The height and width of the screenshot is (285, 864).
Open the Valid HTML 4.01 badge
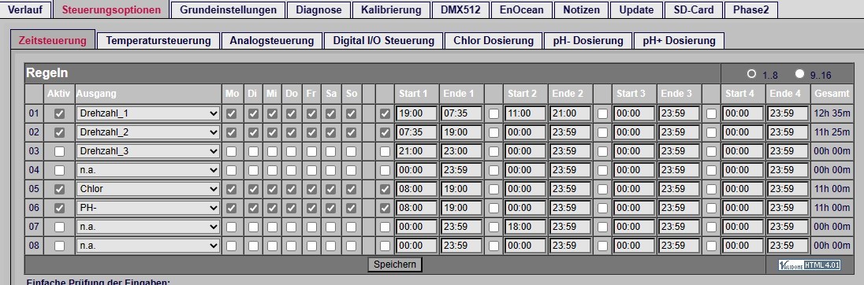(x=810, y=265)
